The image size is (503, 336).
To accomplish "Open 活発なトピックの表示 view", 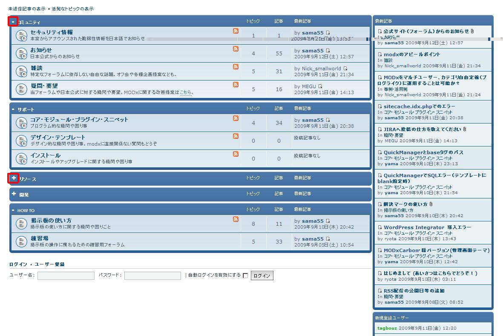I will pyautogui.click(x=72, y=9).
